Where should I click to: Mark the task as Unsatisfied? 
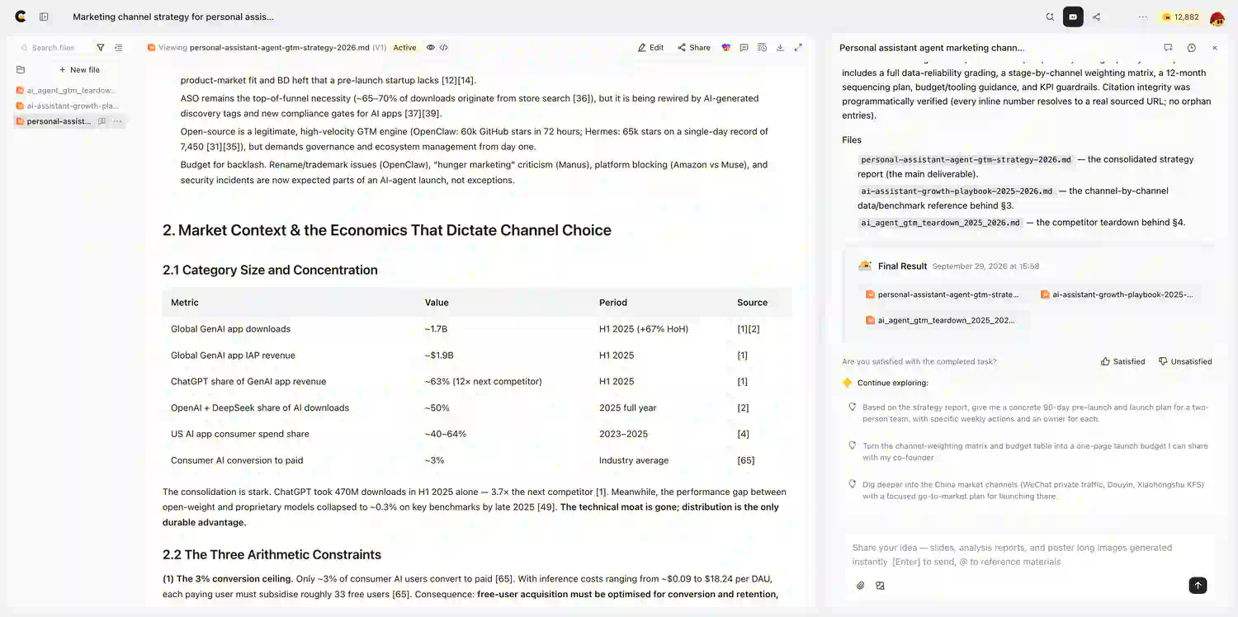(x=1185, y=361)
